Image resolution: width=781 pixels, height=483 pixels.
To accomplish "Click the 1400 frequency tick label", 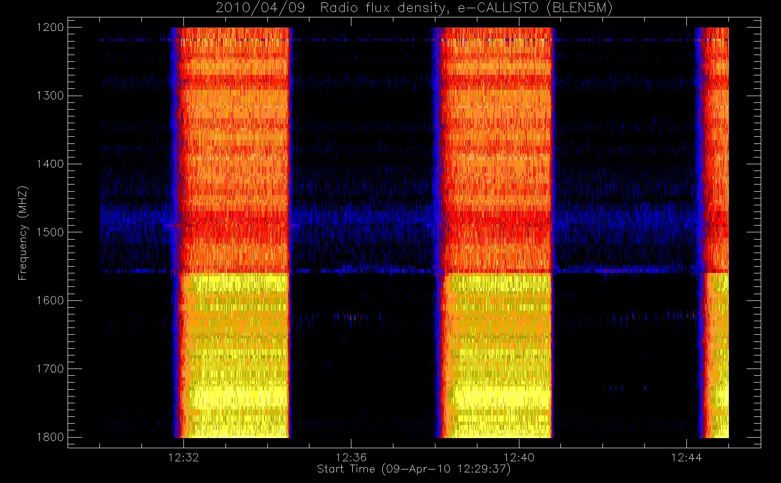I will (50, 164).
